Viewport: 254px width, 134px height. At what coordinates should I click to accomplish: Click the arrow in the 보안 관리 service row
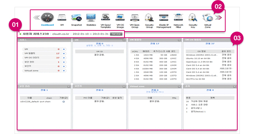click(x=64, y=62)
